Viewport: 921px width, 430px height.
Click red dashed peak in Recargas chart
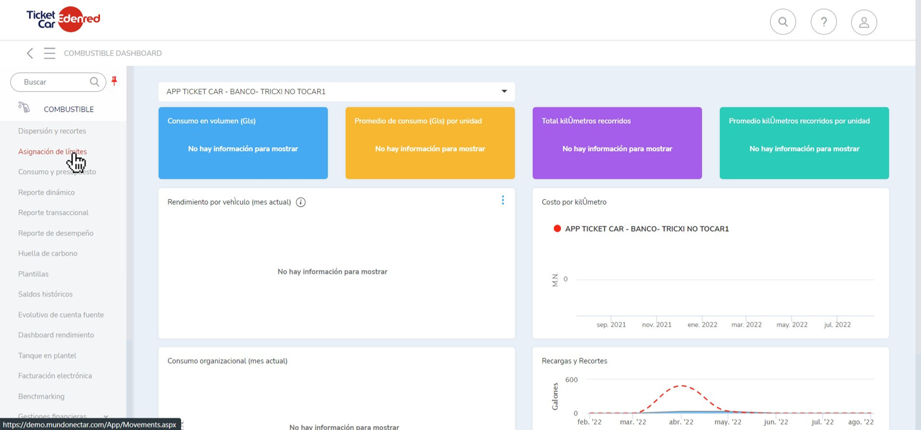pos(682,386)
